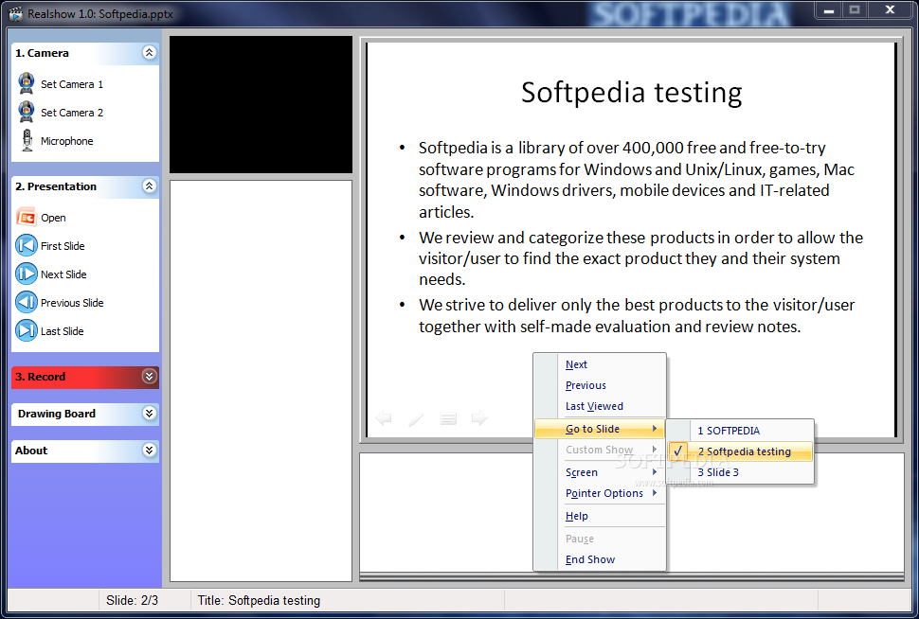
Task: Click the About panel header
Action: pos(85,451)
